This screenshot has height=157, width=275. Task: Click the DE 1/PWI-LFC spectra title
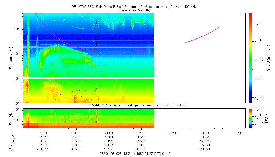pos(134,105)
